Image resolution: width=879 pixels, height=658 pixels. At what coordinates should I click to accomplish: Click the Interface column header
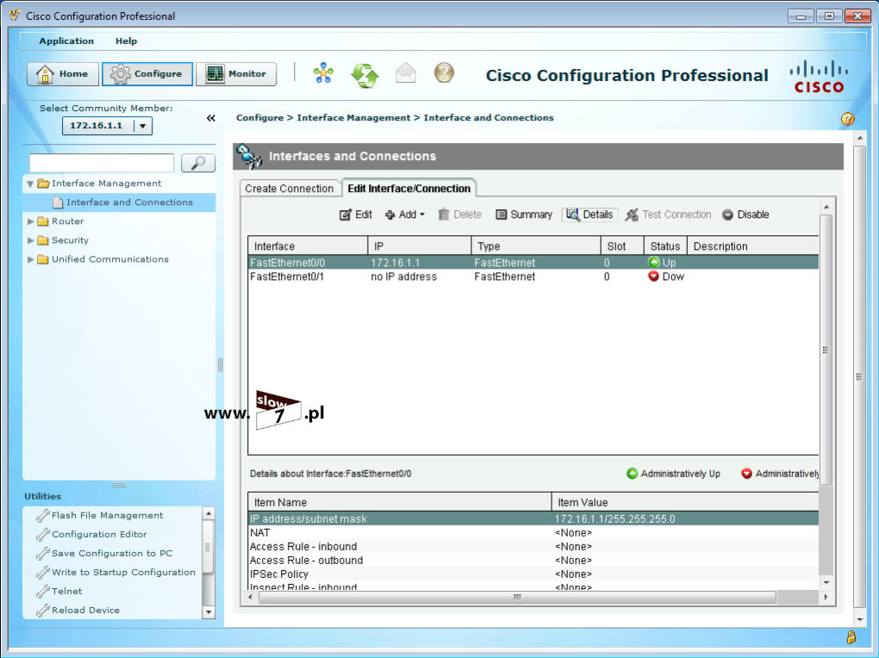(x=308, y=246)
